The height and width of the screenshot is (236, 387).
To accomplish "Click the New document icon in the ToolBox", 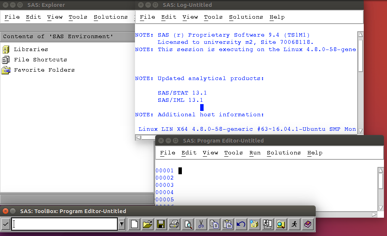I will click(134, 224).
